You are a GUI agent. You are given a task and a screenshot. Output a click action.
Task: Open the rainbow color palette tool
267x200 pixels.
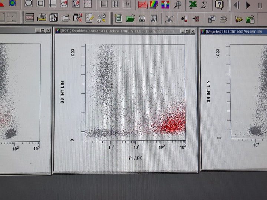(x=154, y=4)
